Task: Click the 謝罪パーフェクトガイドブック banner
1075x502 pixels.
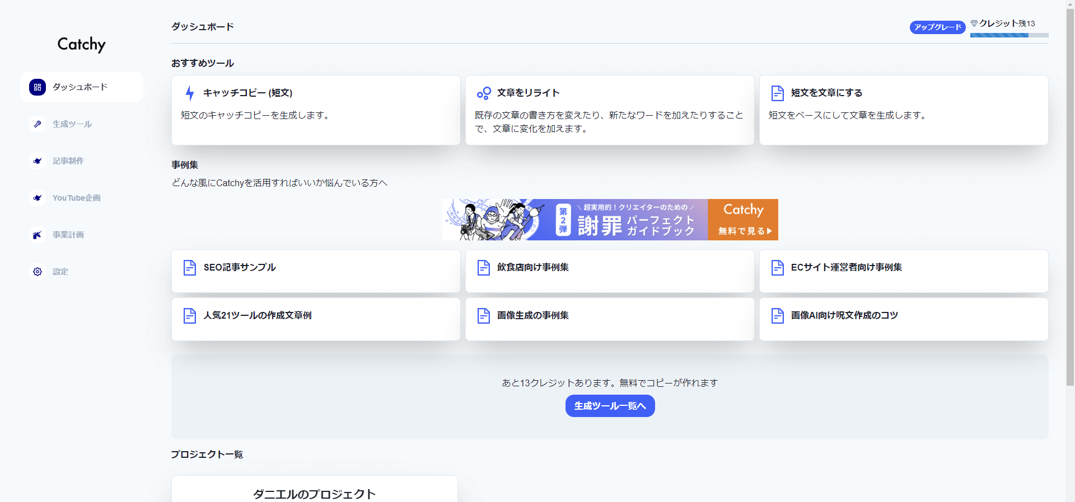Action: [610, 220]
